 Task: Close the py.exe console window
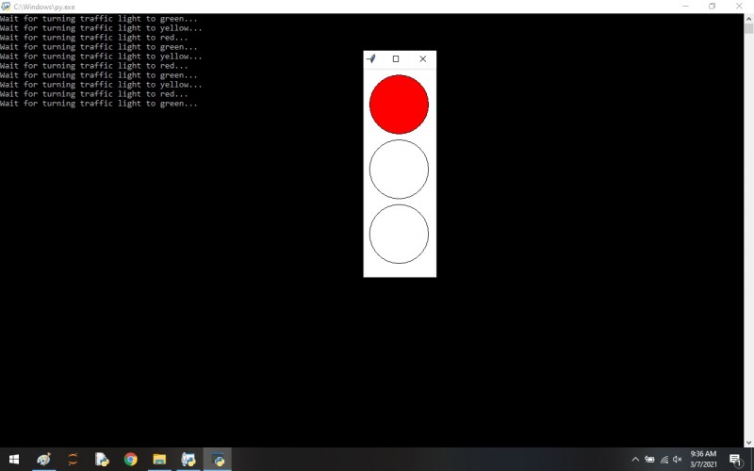click(x=739, y=7)
